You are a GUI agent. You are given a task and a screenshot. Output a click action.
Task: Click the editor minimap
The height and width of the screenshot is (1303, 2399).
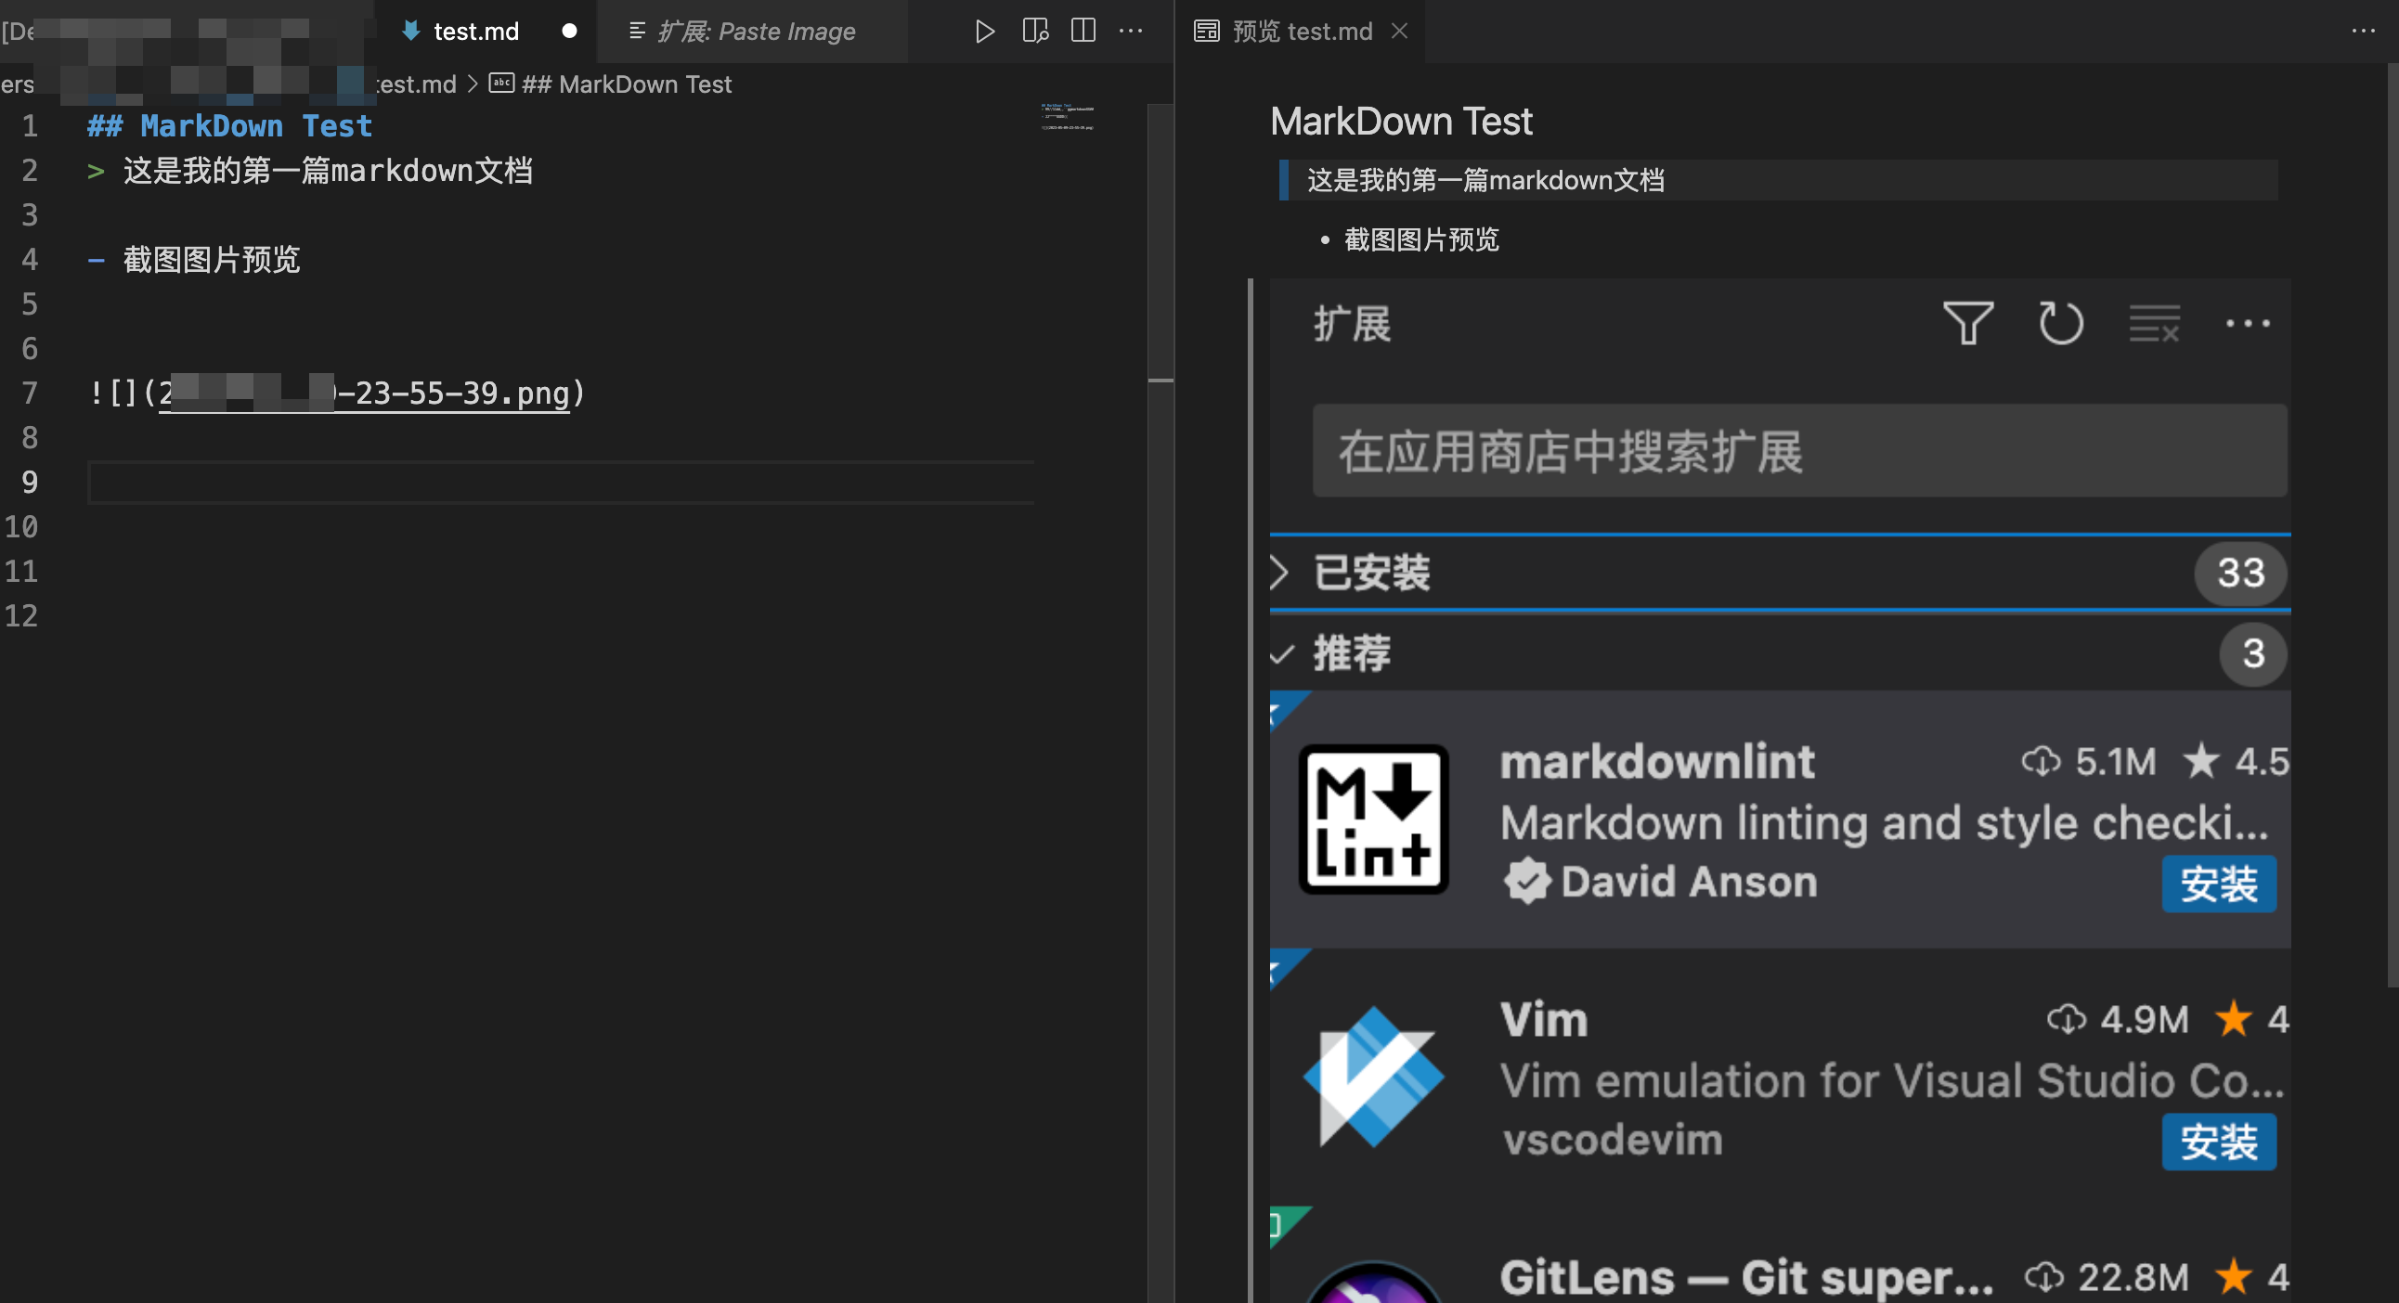[1068, 117]
